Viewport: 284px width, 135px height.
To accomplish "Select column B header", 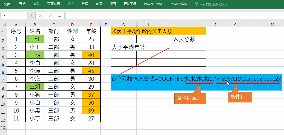I will 35,25.
